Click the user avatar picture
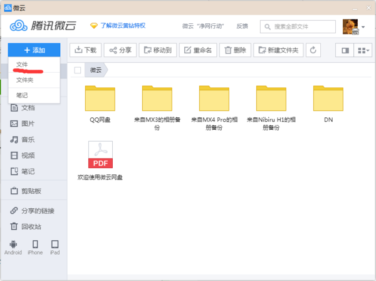 [x=350, y=26]
